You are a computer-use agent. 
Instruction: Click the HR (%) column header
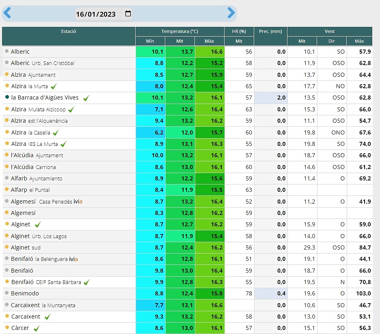pos(239,31)
